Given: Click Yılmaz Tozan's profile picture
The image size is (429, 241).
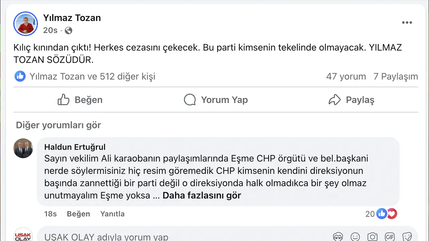Looking at the screenshot, I should pyautogui.click(x=26, y=24).
